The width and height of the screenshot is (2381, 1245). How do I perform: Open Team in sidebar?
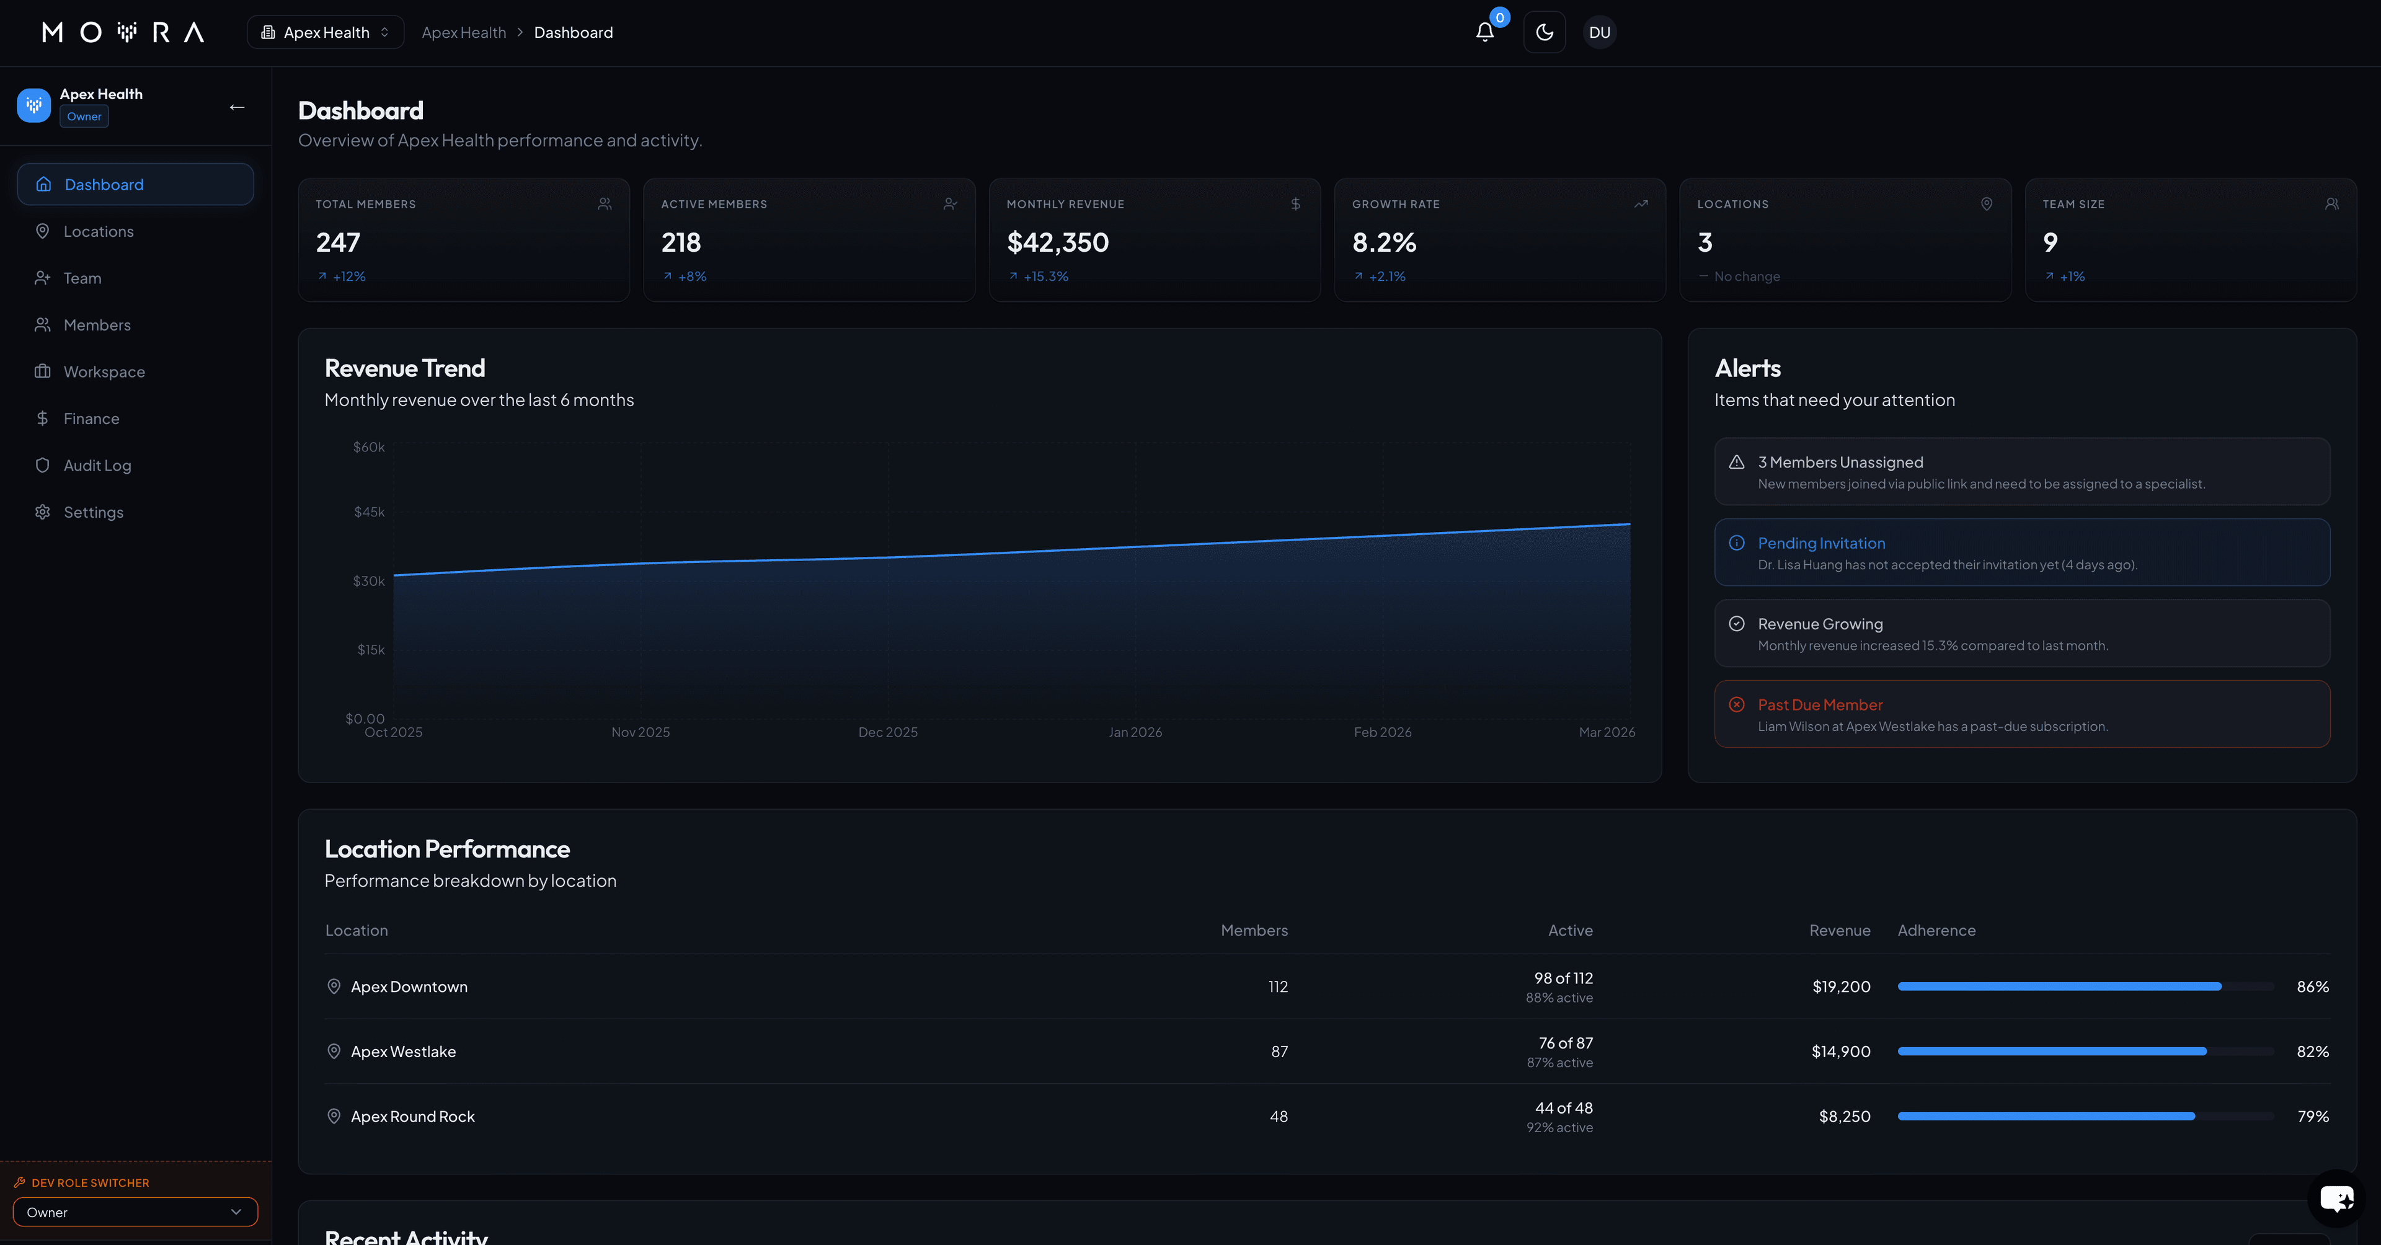[x=135, y=278]
